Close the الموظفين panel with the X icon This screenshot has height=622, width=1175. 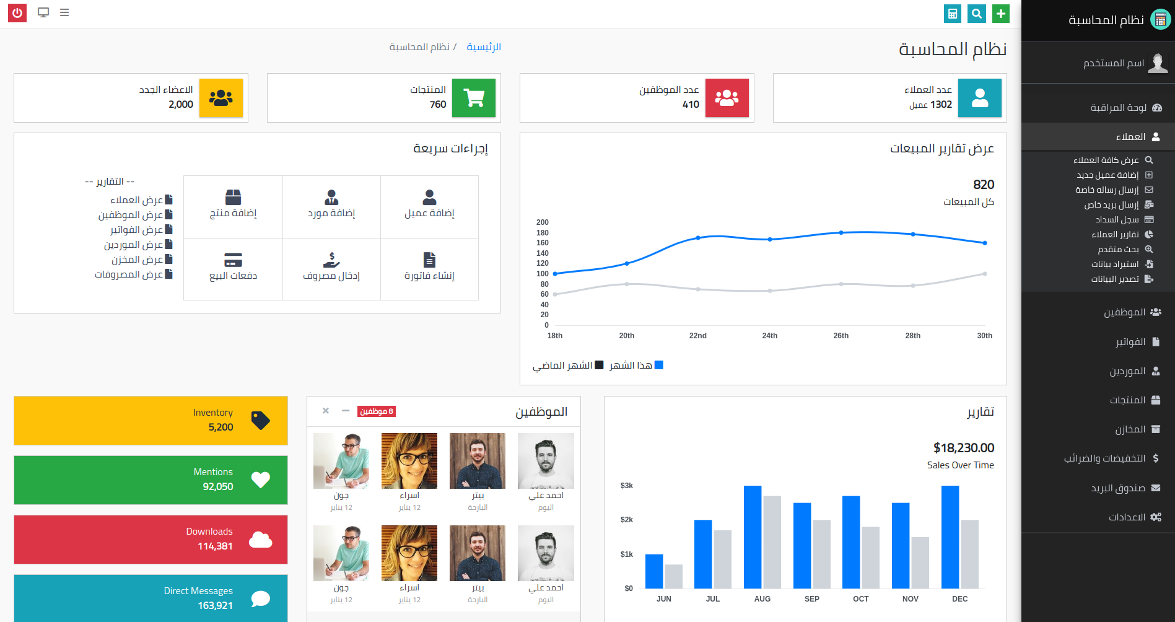click(326, 411)
